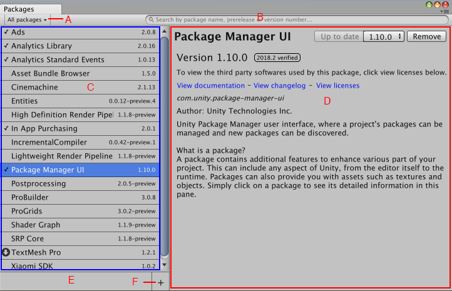452x291 pixels.
Task: Select Analytics Standard Events package
Action: (x=80, y=59)
